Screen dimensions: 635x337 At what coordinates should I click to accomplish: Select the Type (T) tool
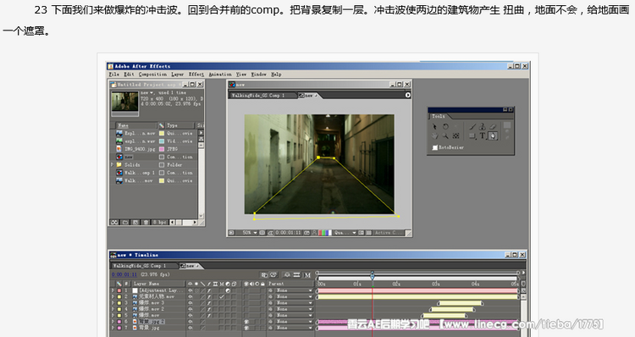tap(483, 136)
